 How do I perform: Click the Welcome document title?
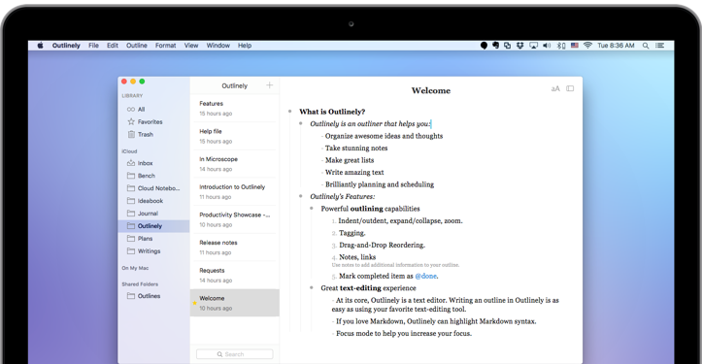click(431, 90)
